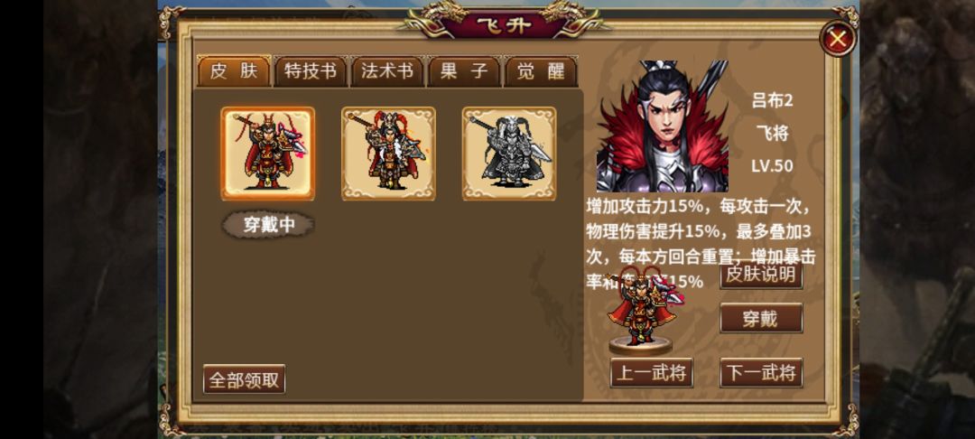Go to previous general with 上一武将

pyautogui.click(x=652, y=373)
